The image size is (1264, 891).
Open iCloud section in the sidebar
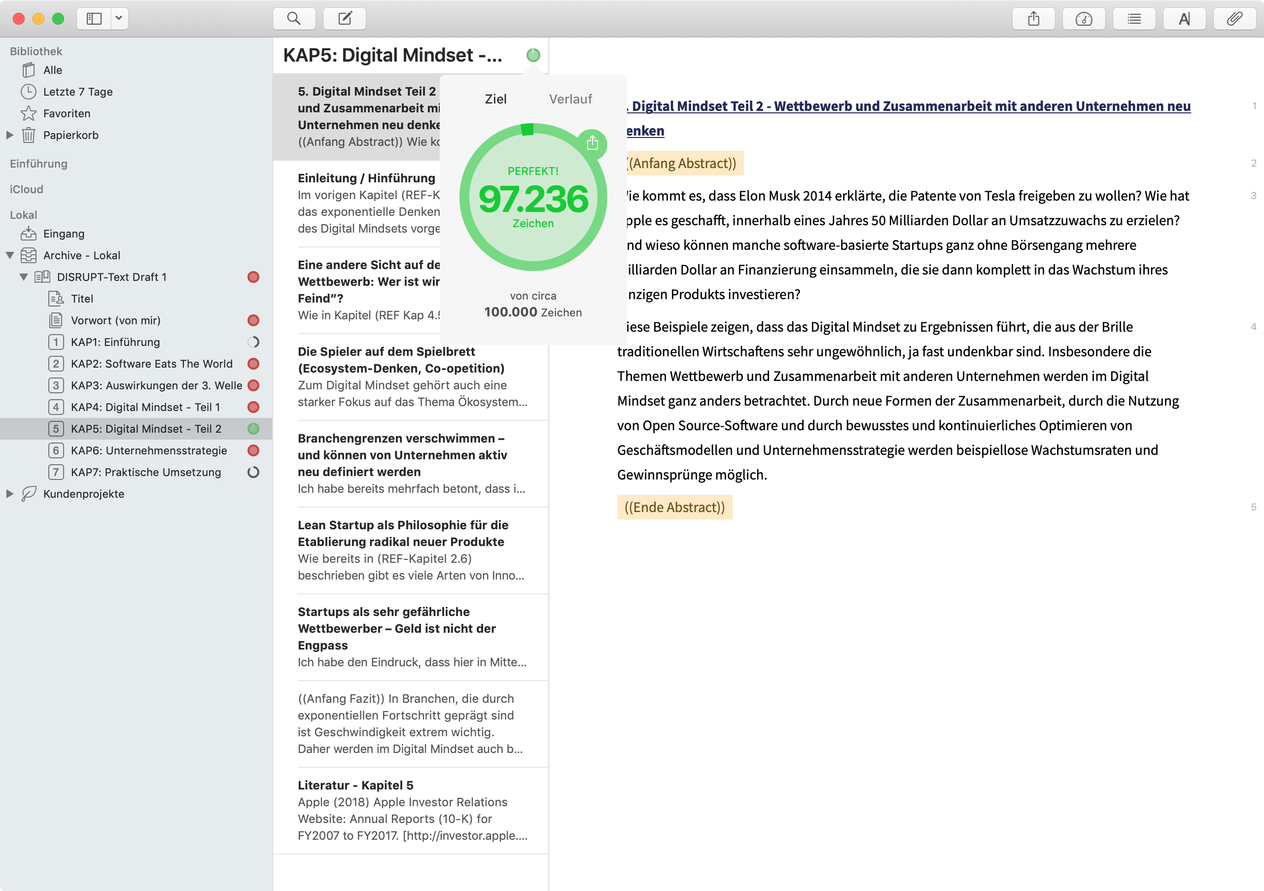(27, 189)
